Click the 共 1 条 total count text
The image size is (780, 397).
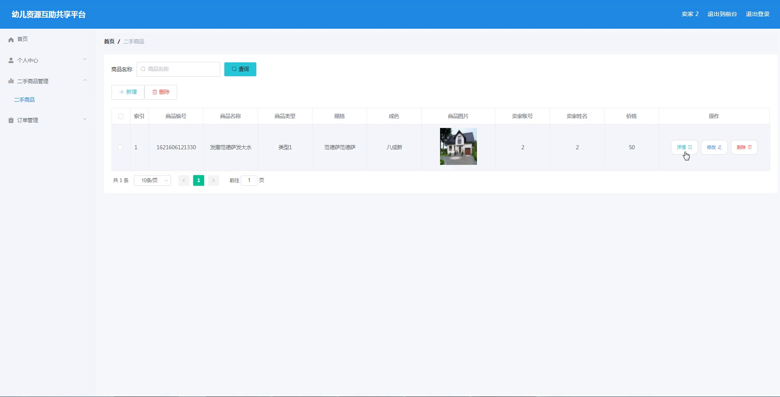click(121, 180)
